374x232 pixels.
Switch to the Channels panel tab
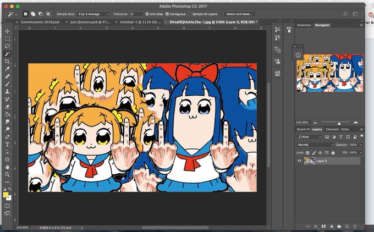point(332,129)
